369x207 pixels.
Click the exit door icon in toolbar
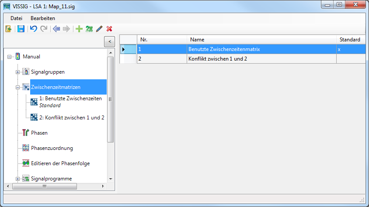8,29
